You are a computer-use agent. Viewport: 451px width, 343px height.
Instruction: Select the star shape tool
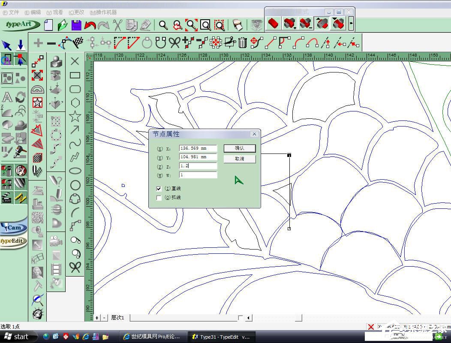click(x=75, y=116)
